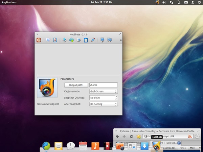203x152 pixels.
Task: Click the pencil Edit icon
Action: pyautogui.click(x=93, y=40)
